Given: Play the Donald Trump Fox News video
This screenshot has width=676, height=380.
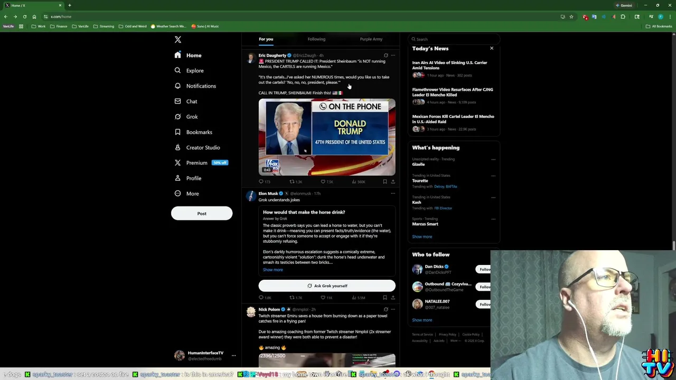Looking at the screenshot, I should (327, 137).
